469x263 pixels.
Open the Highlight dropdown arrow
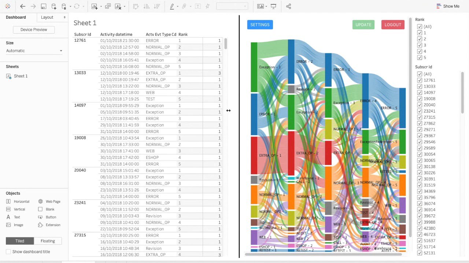tap(178, 6)
